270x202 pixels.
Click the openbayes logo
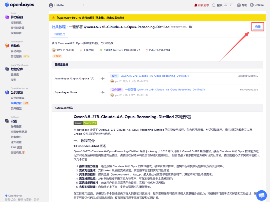[x=19, y=5]
